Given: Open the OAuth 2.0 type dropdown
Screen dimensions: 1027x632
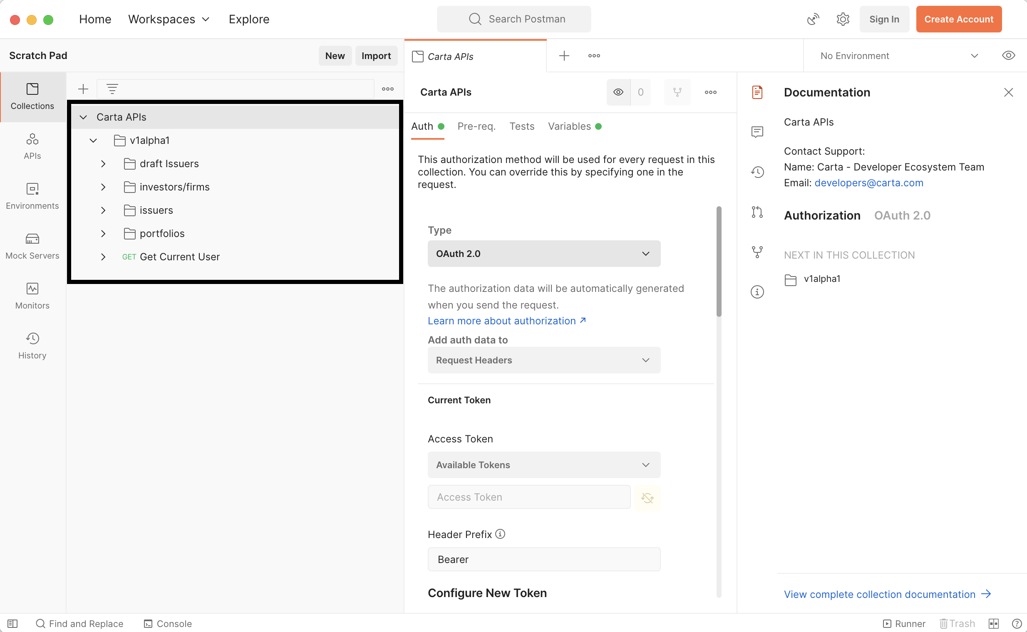Looking at the screenshot, I should tap(543, 254).
